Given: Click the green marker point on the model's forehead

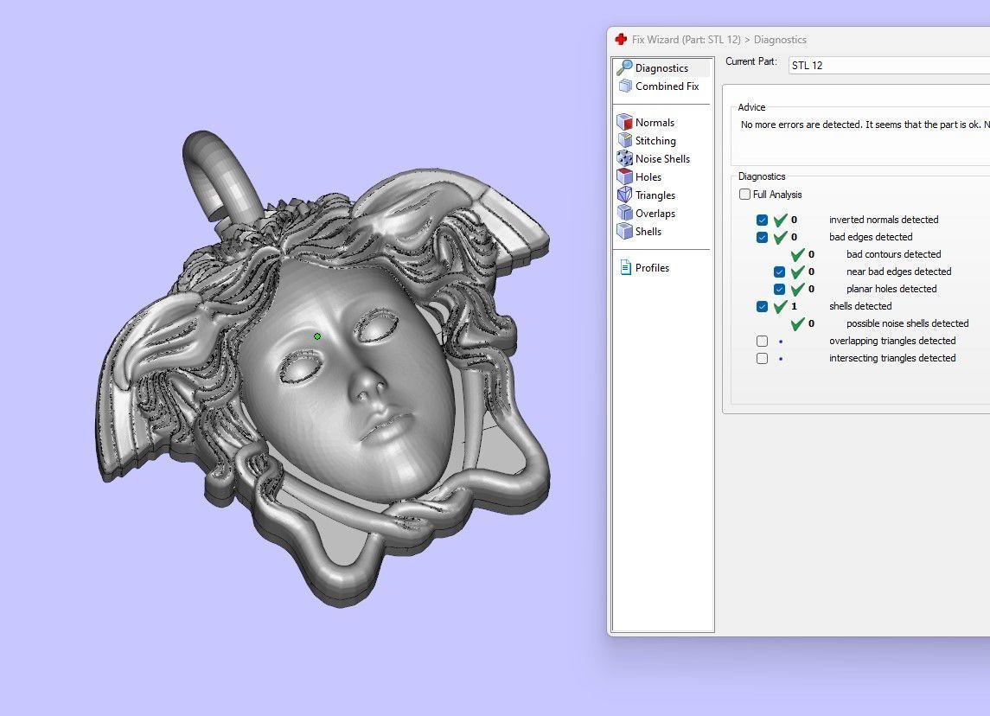Looking at the screenshot, I should [x=317, y=336].
